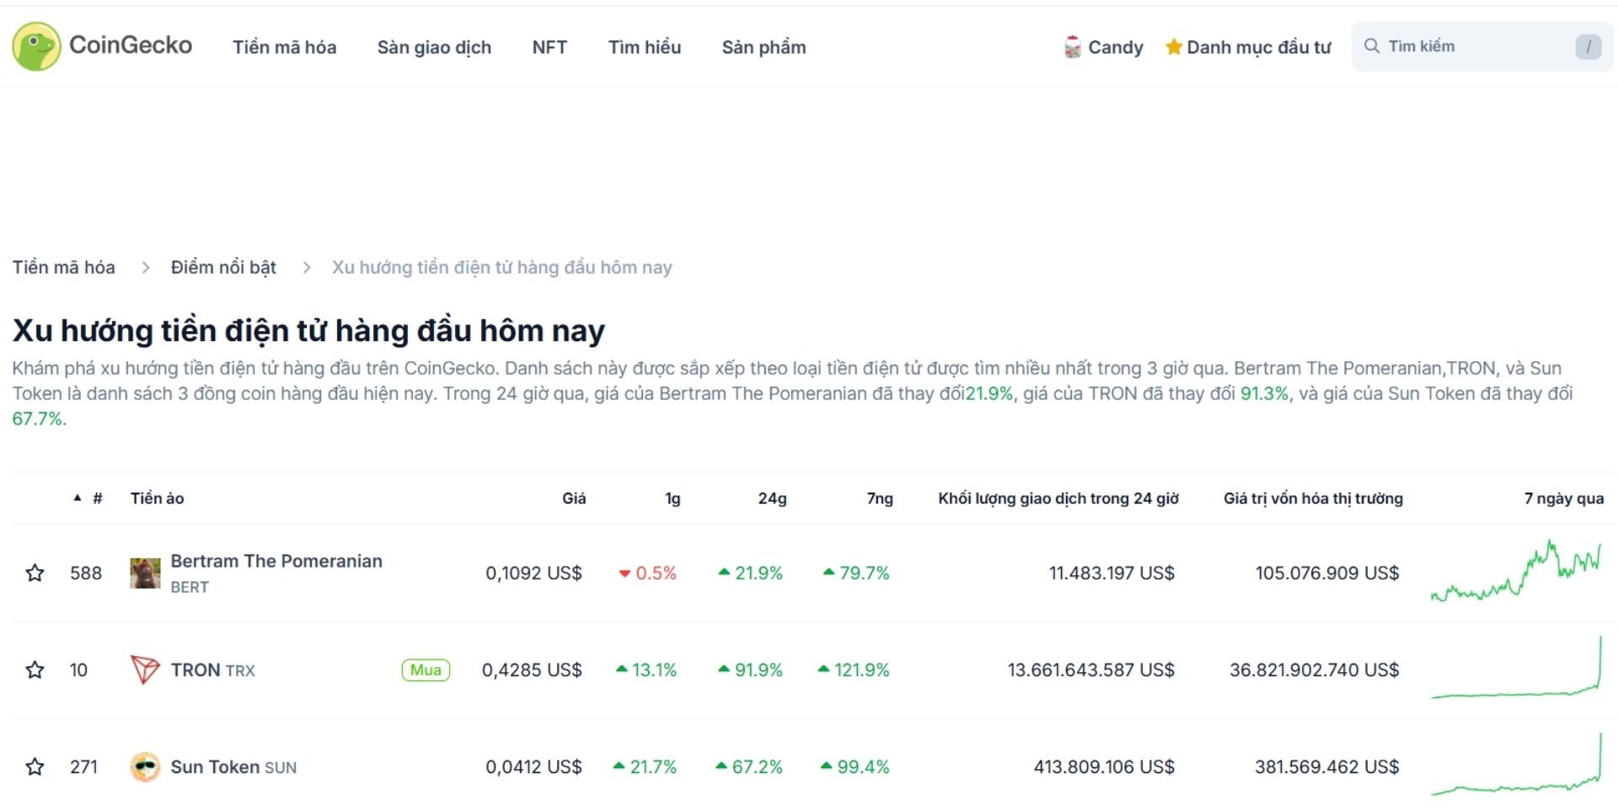1618x811 pixels.
Task: Select the Tìm hiểu menu item
Action: (x=645, y=47)
